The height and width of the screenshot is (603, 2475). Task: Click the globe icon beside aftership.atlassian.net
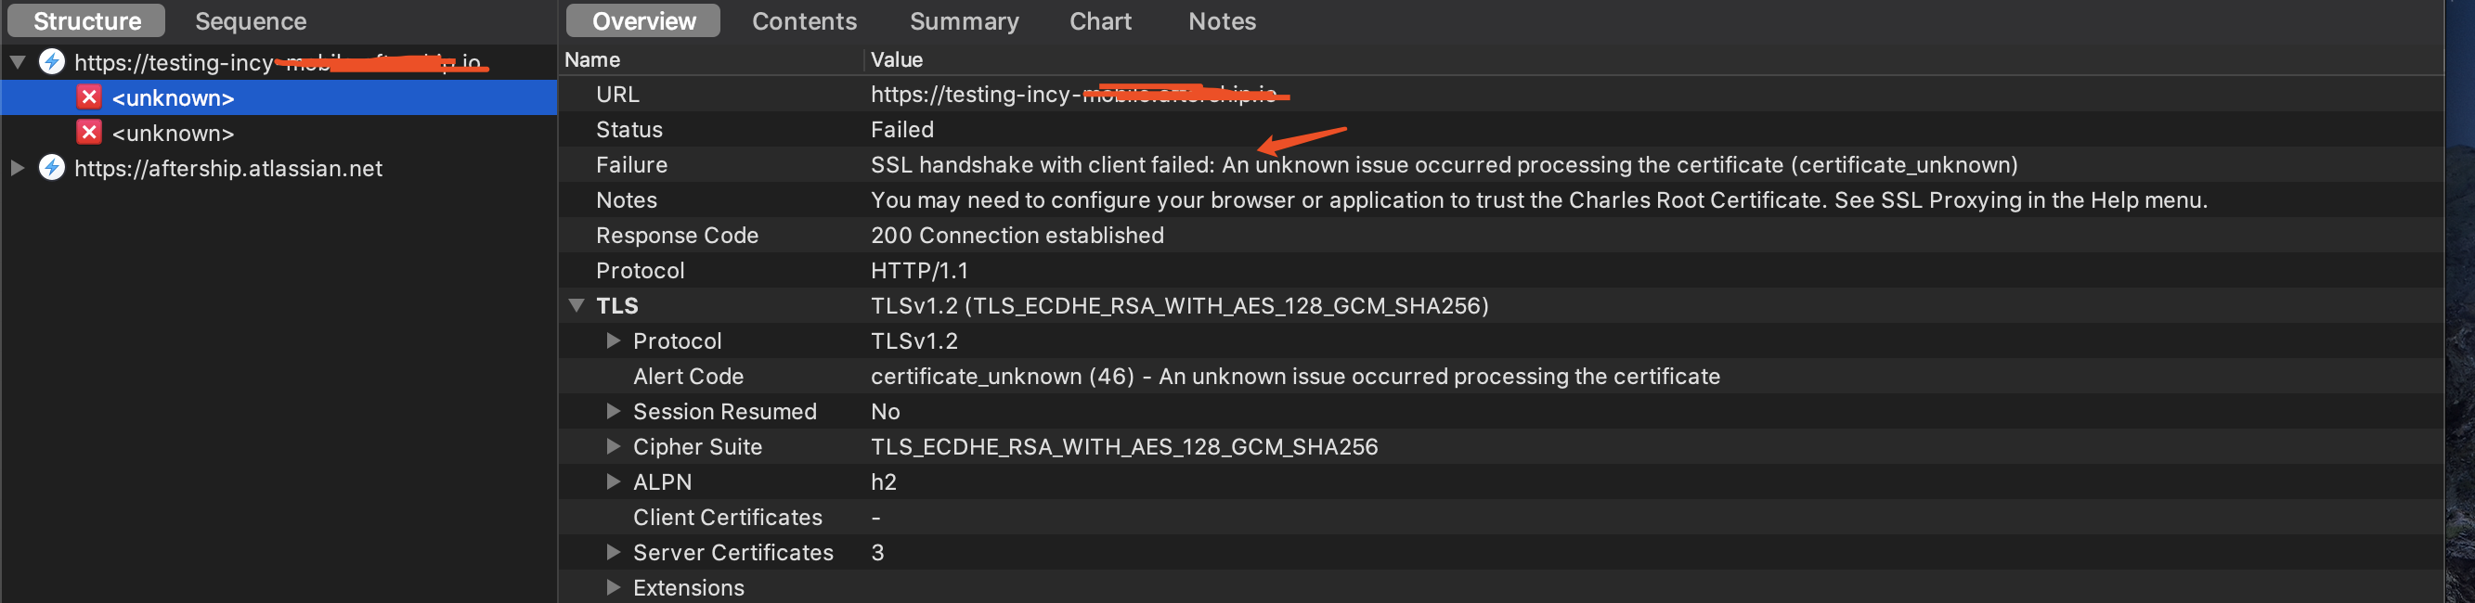coord(52,168)
